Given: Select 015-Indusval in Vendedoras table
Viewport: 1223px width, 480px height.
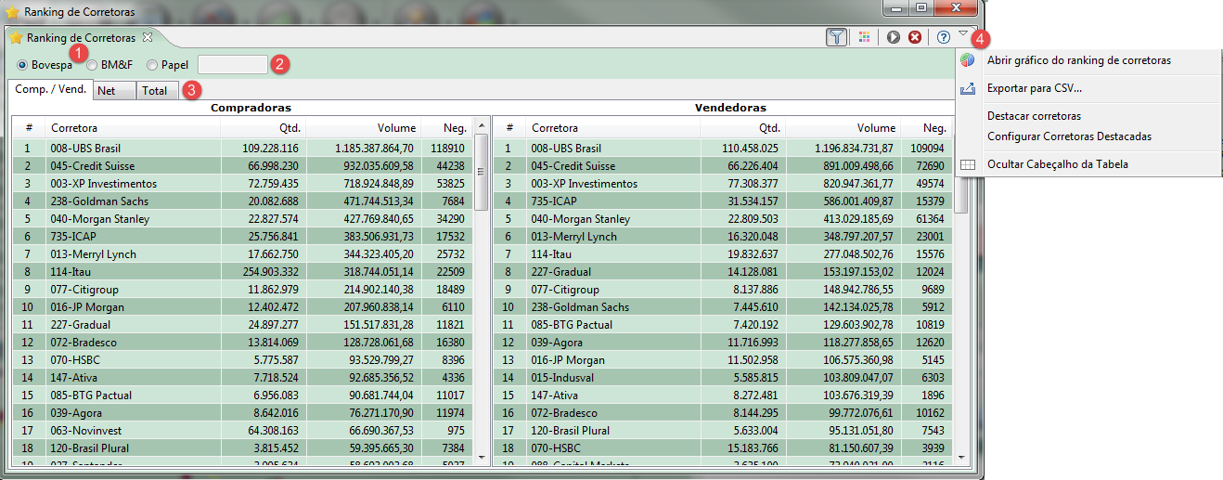Looking at the screenshot, I should pos(723,377).
